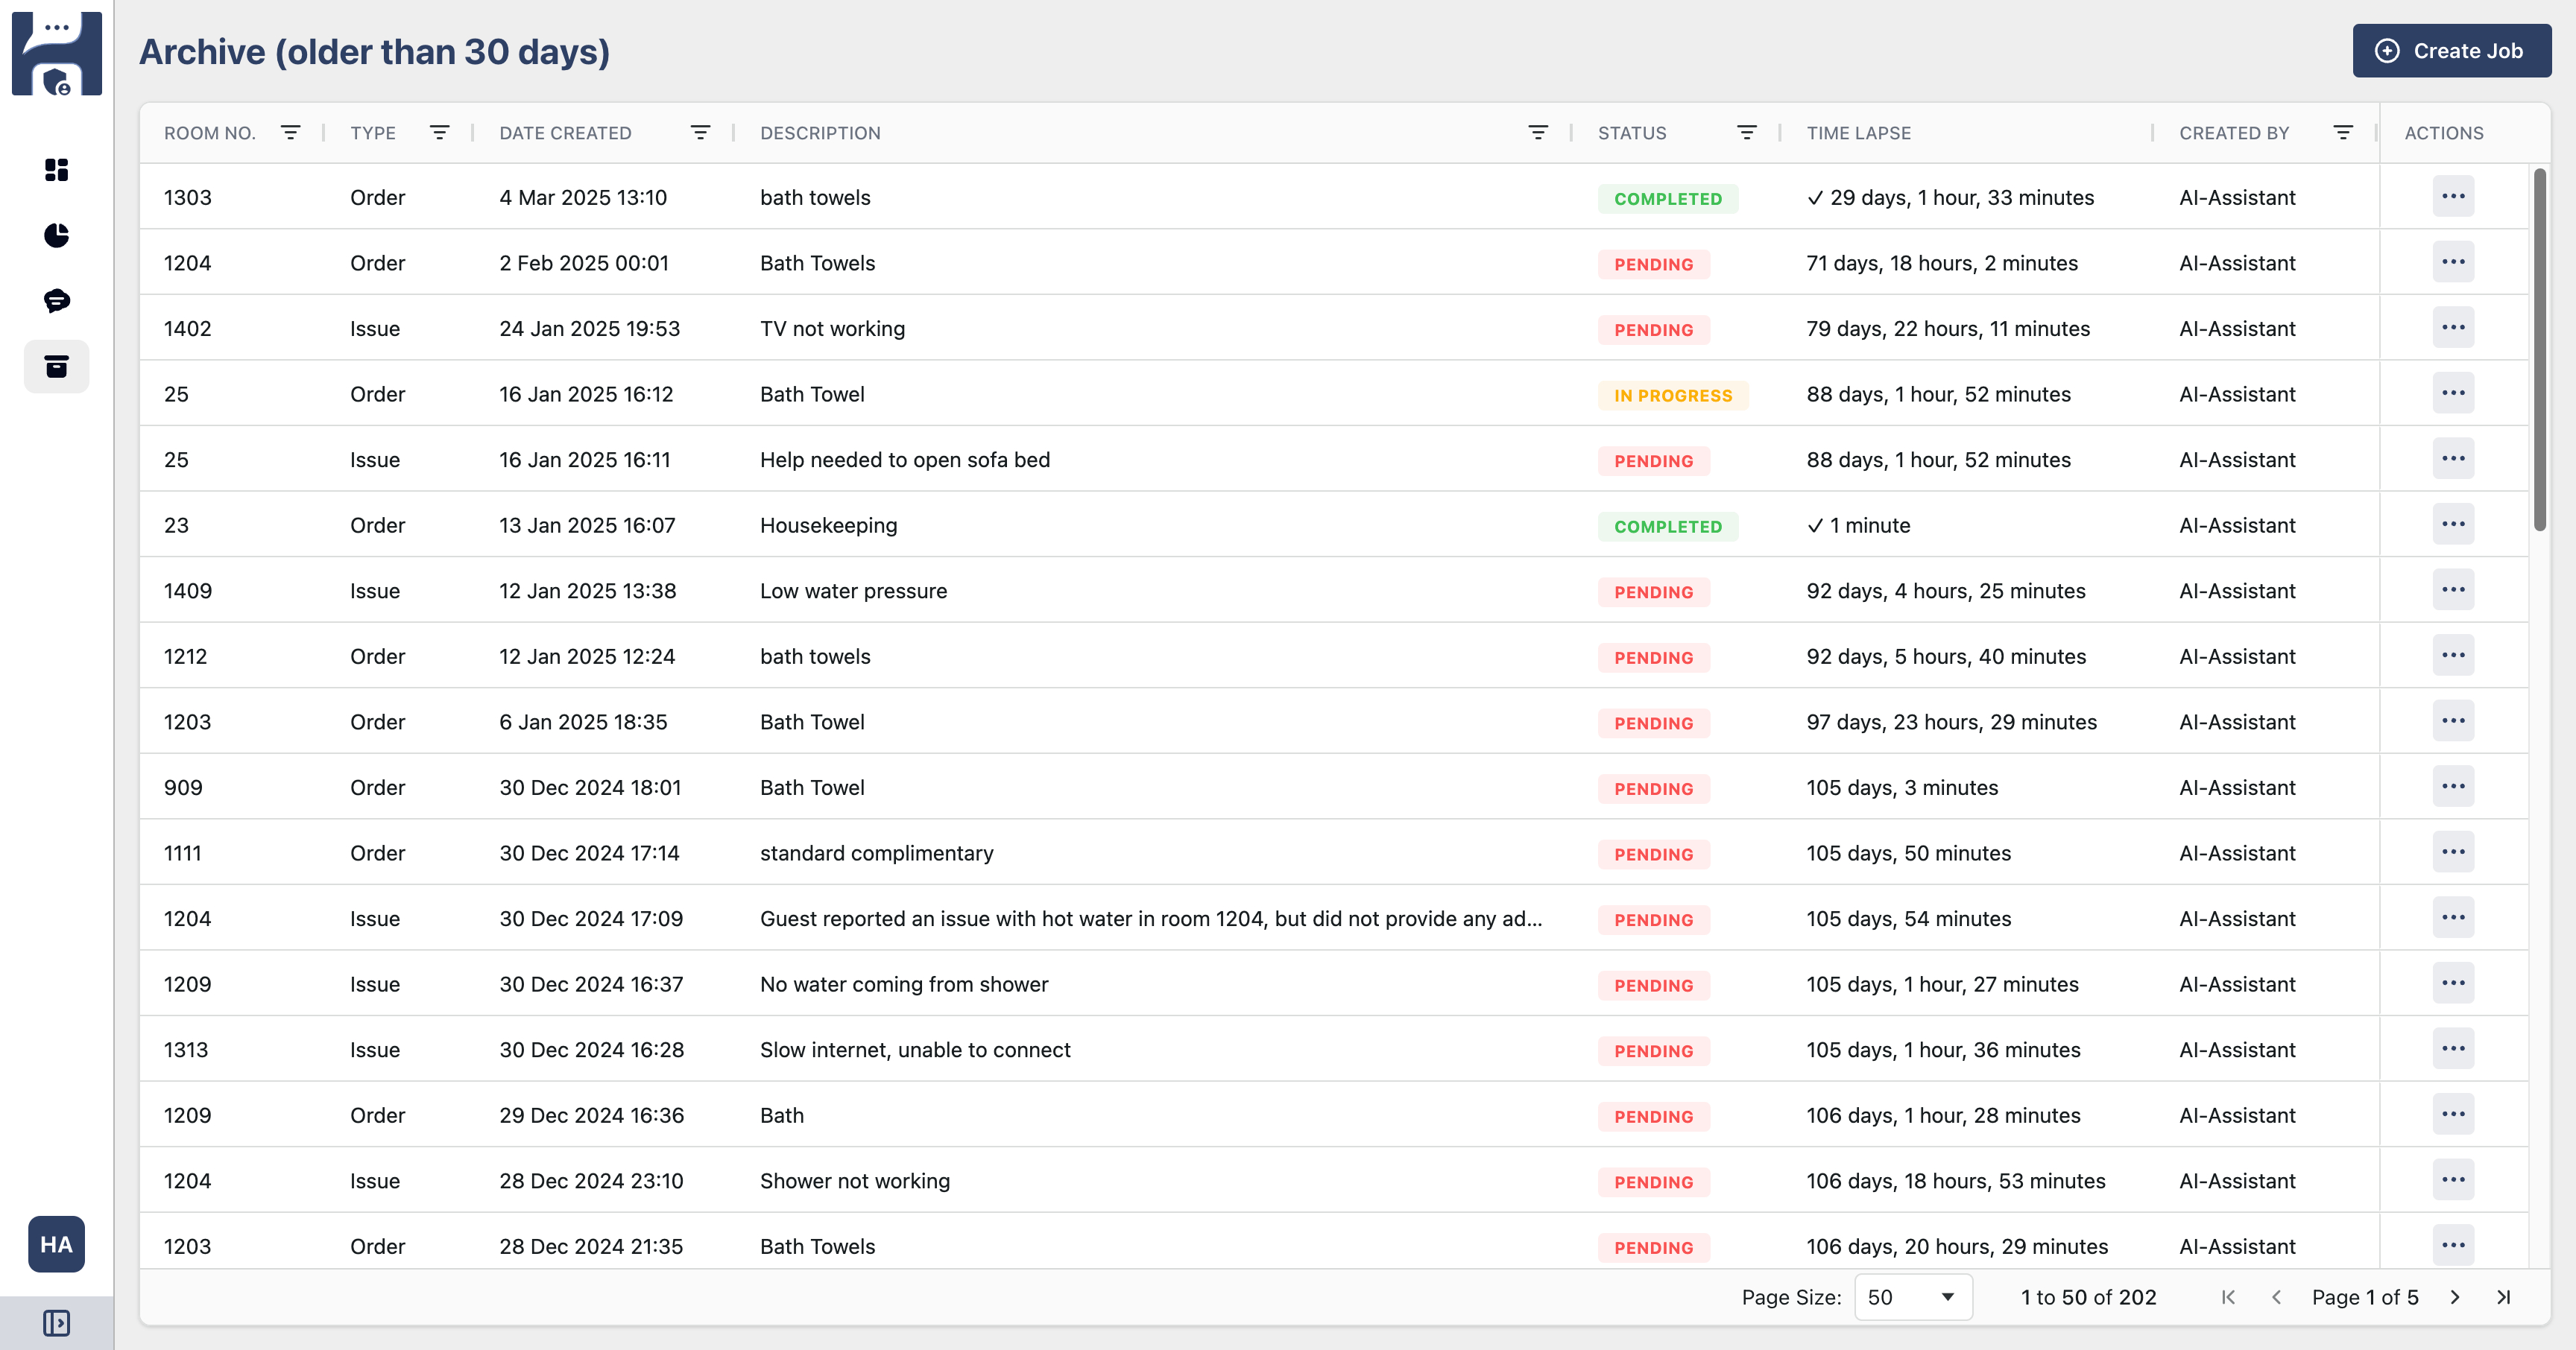Open actions menu for Shower not working row
Viewport: 2576px width, 1350px height.
2453,1179
